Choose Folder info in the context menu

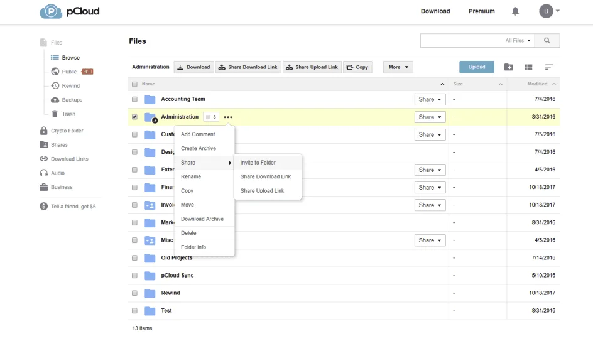204,247
